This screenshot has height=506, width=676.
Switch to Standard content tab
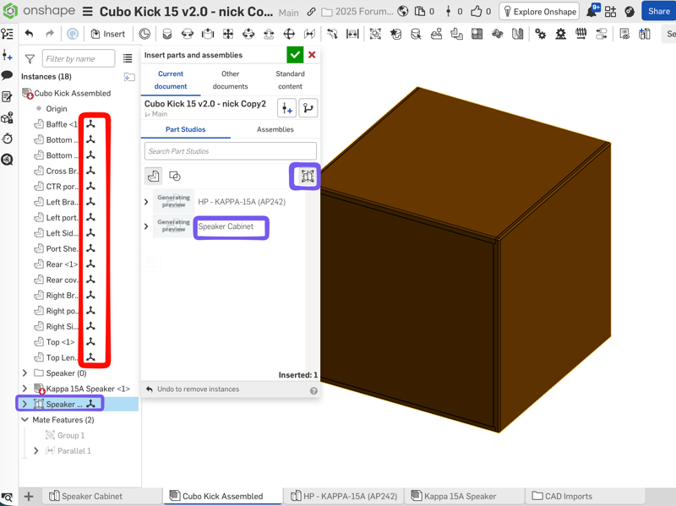(290, 79)
